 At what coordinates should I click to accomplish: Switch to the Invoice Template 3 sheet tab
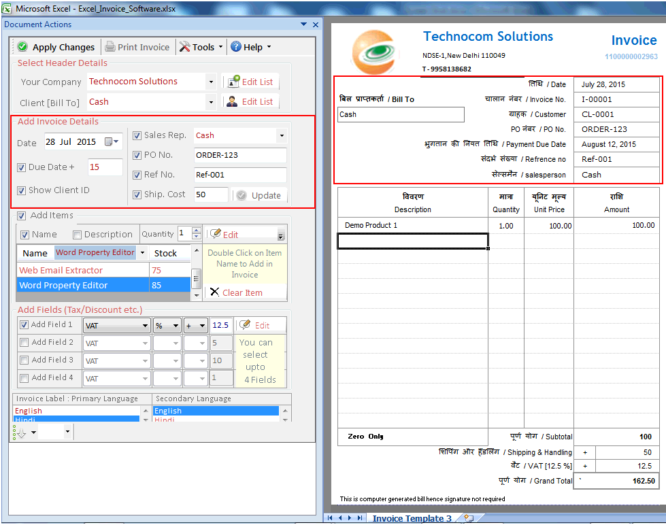[x=413, y=518]
